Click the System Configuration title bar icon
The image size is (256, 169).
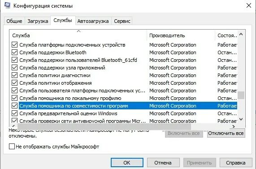(x=7, y=5)
